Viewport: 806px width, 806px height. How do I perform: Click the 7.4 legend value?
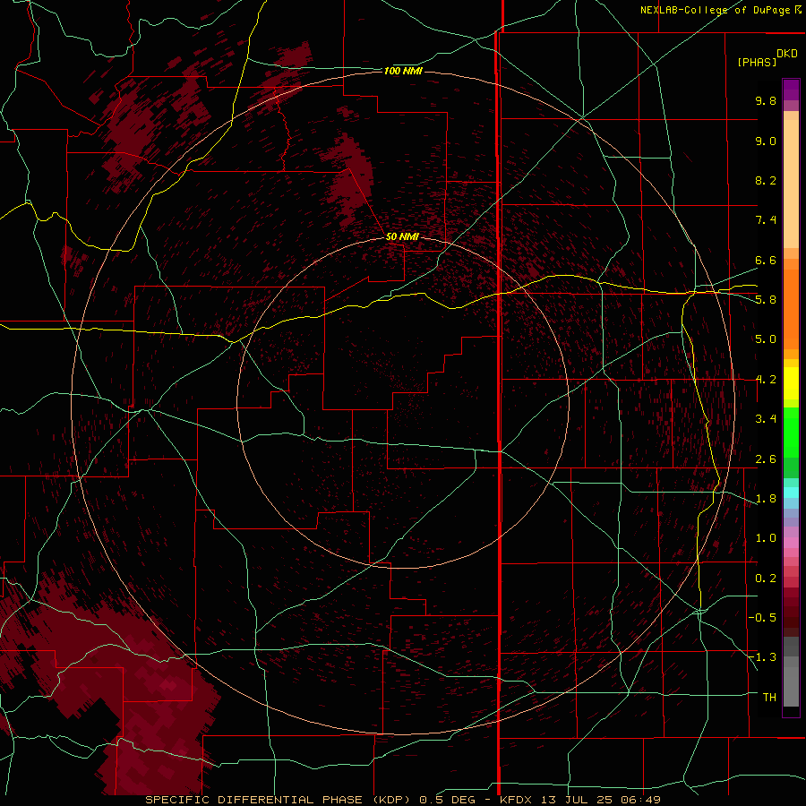[766, 220]
